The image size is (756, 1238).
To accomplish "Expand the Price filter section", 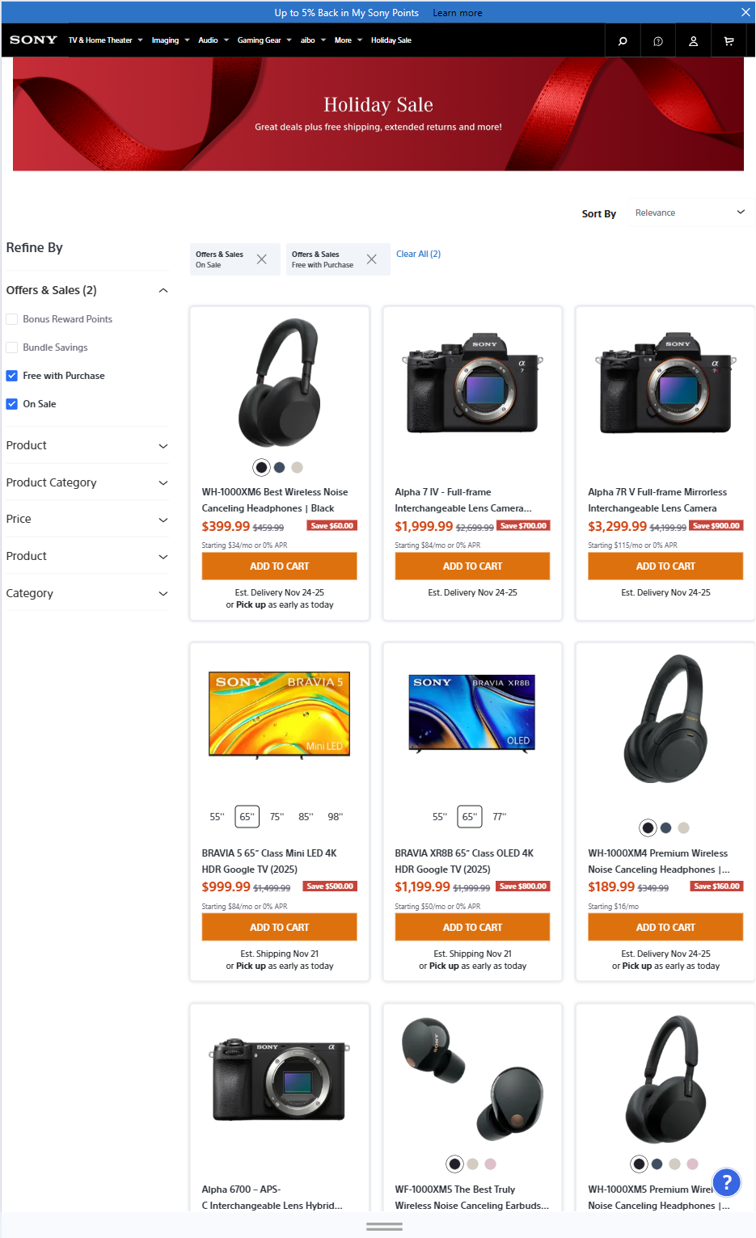I will [x=87, y=519].
